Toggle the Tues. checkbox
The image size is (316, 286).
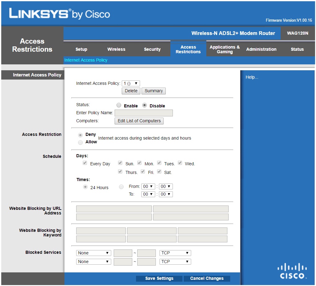[159, 163]
